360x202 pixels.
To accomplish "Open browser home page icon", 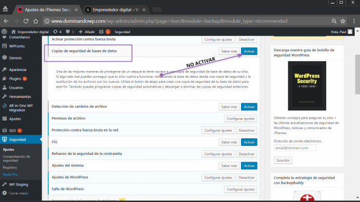I will (x=36, y=21).
